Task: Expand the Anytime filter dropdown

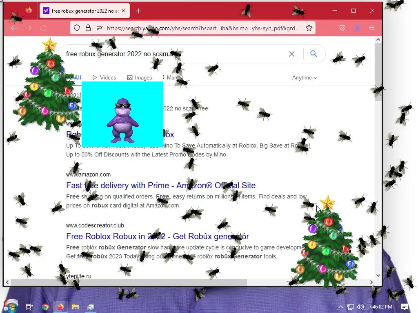Action: (x=305, y=78)
